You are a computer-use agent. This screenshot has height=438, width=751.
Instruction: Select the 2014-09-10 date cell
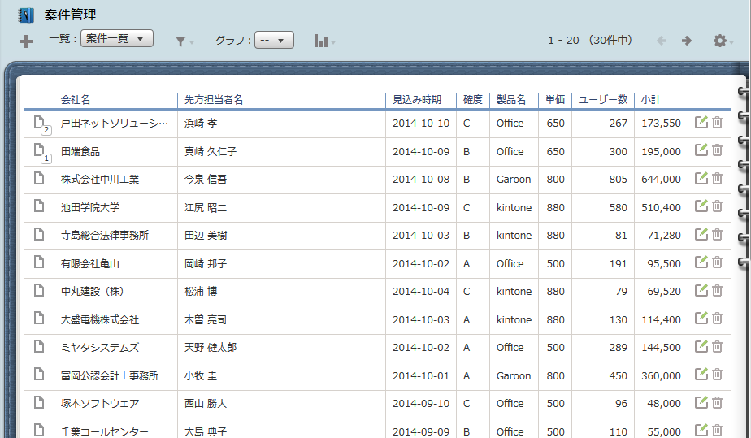[421, 404]
